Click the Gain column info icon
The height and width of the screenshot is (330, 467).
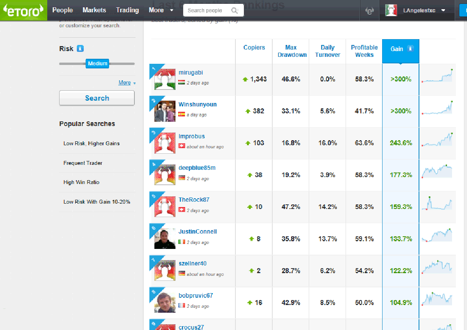coord(410,49)
